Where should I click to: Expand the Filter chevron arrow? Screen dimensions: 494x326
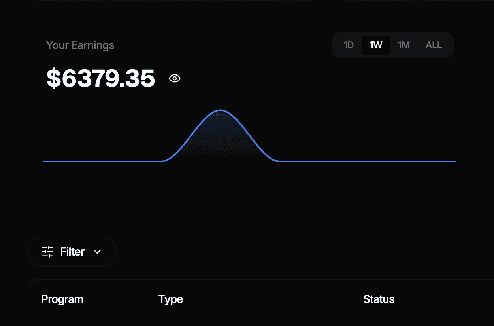(97, 252)
